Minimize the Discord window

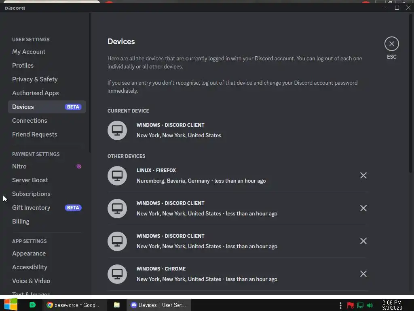[x=386, y=8]
